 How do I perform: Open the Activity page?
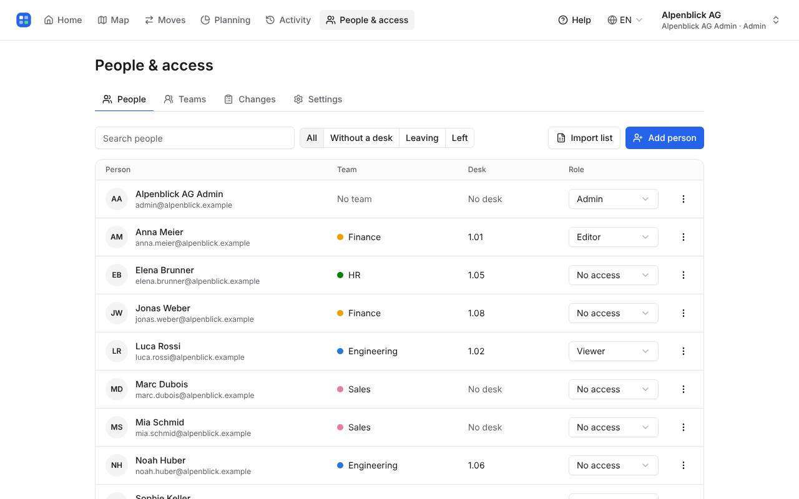[288, 20]
